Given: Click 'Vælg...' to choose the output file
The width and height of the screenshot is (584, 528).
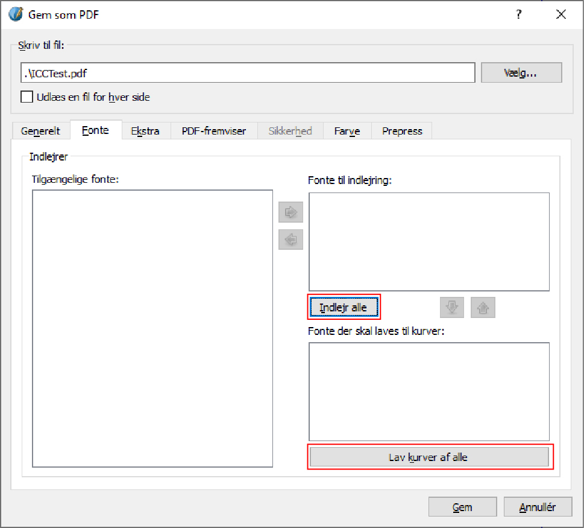Looking at the screenshot, I should (521, 72).
